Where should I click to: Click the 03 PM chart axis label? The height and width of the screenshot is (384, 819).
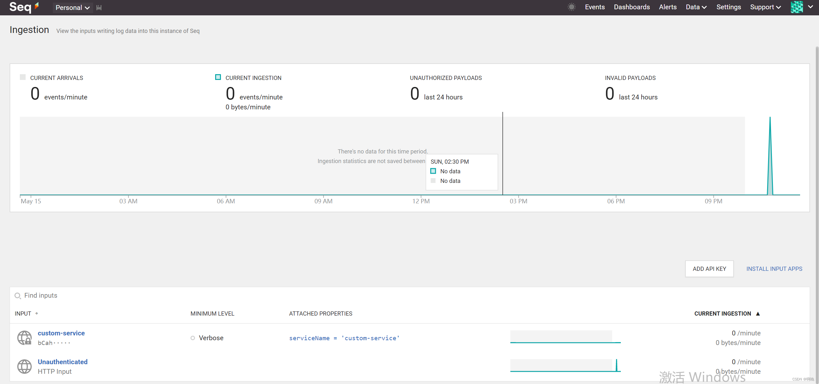point(518,201)
